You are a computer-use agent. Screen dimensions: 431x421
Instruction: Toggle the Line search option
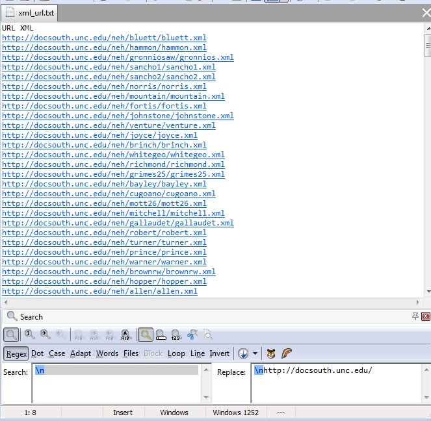(198, 353)
